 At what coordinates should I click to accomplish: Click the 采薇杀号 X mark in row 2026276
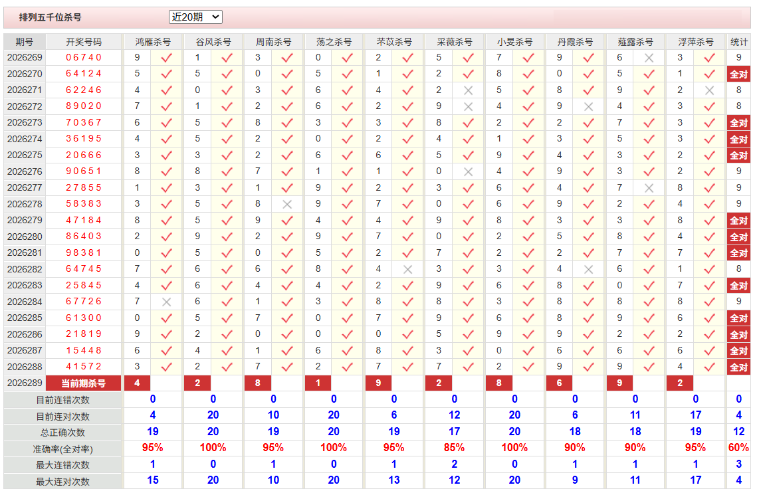tap(468, 172)
